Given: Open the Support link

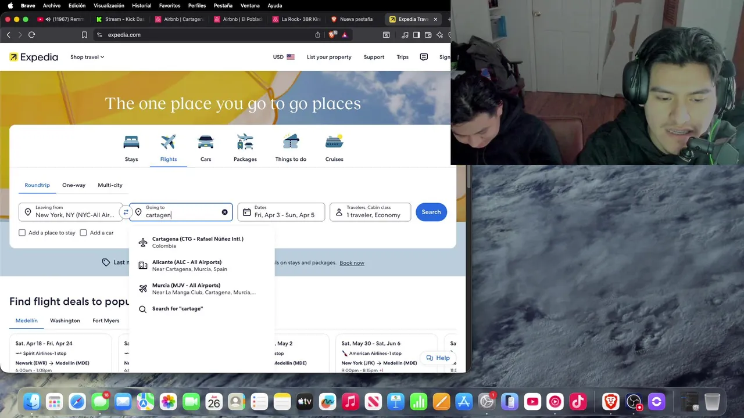Looking at the screenshot, I should 374,57.
